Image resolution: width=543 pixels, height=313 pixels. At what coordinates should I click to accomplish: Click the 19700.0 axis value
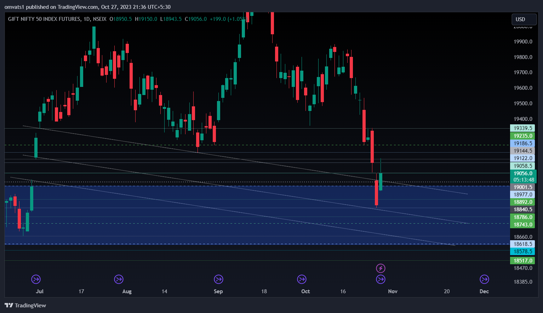click(523, 72)
